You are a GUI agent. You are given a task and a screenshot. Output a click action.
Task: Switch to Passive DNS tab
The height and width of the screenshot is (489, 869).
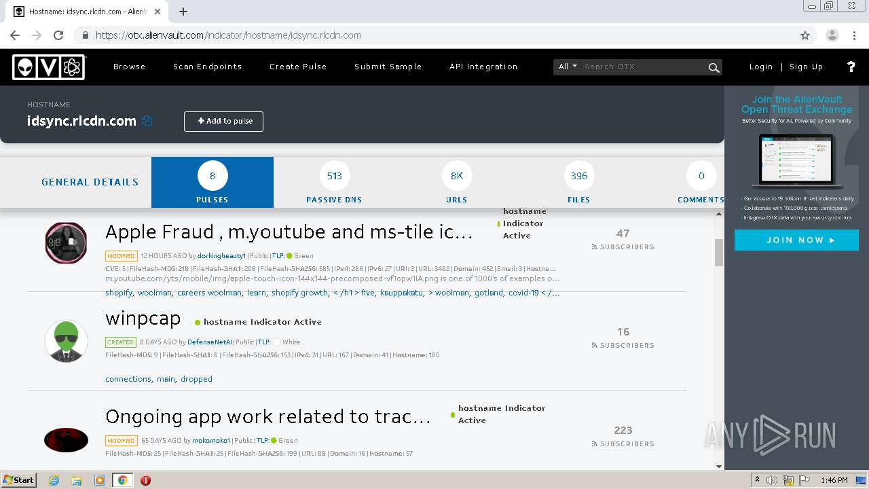pyautogui.click(x=334, y=182)
